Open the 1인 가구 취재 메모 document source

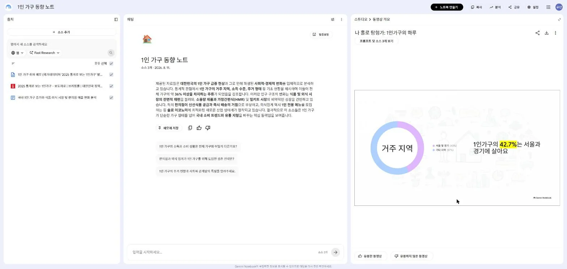pos(60,75)
